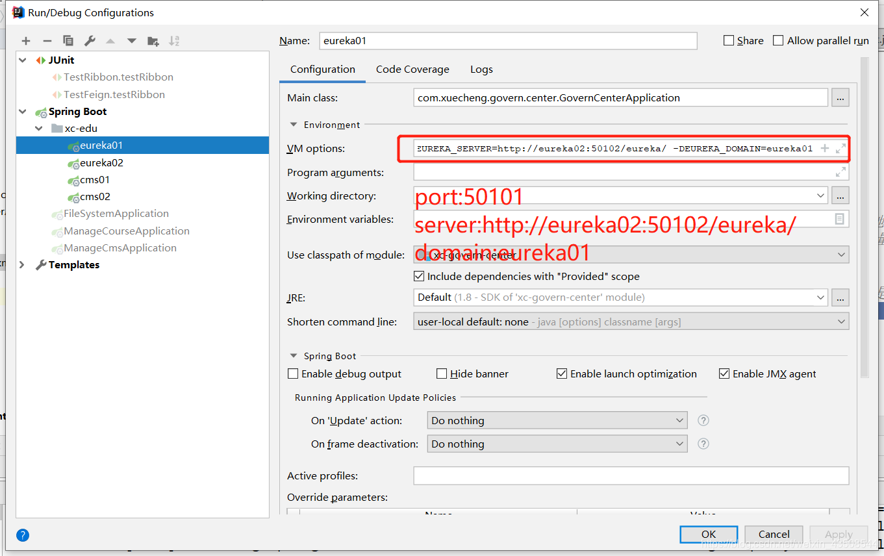Move configuration down arrow
The width and height of the screenshot is (884, 556).
tap(132, 41)
